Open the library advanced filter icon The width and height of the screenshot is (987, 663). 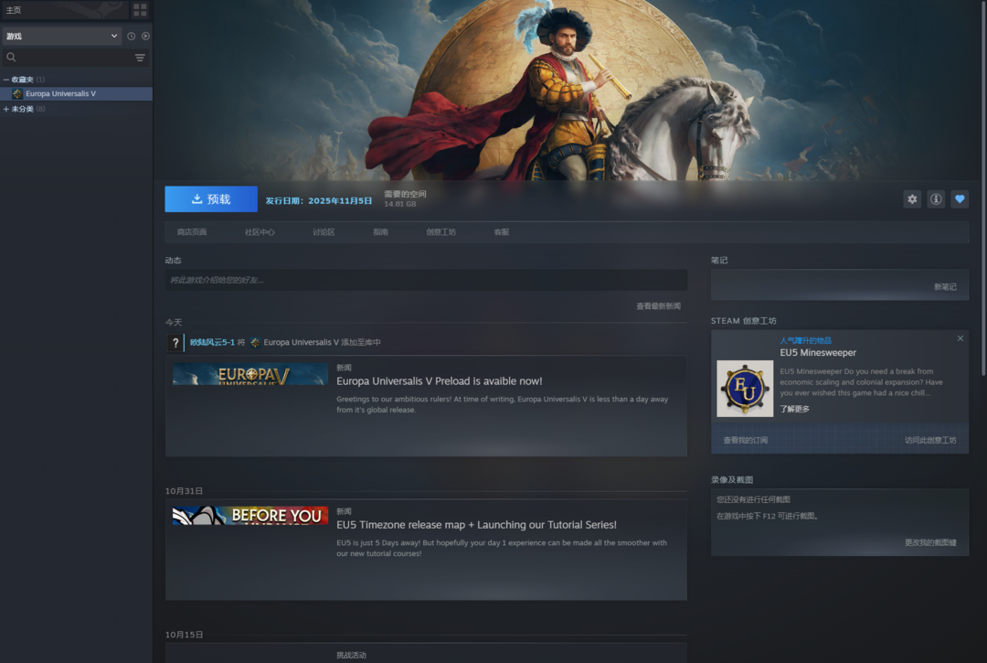pyautogui.click(x=140, y=58)
